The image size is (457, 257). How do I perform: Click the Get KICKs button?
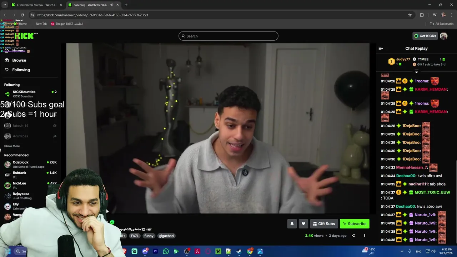coord(425,36)
